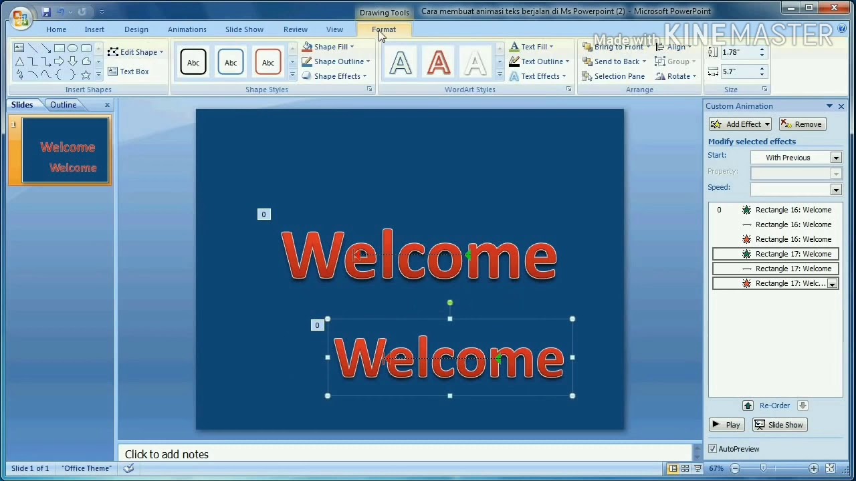Fit slide to current window

[x=830, y=468]
